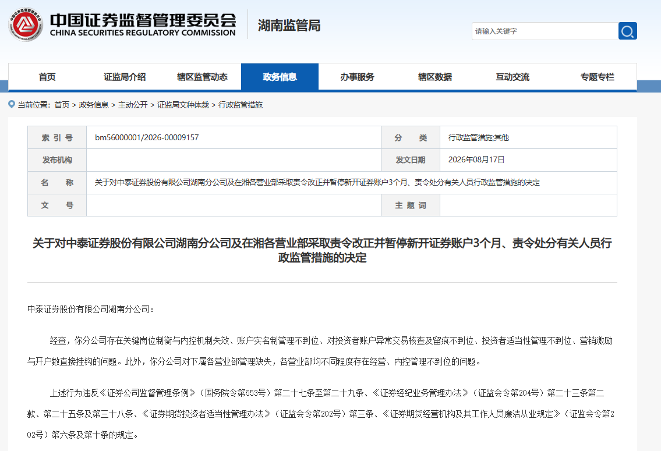Image resolution: width=661 pixels, height=451 pixels.
Task: Open the 证监局介绍 navigation tab
Action: pos(125,77)
